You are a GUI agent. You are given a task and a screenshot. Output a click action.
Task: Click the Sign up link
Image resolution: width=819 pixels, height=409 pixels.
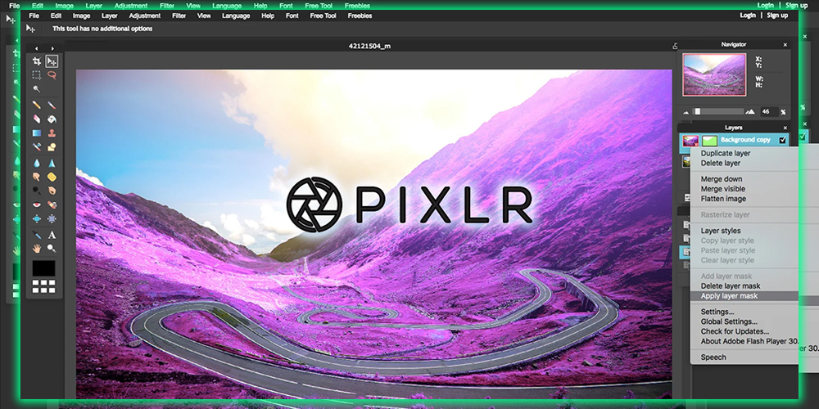pos(777,16)
